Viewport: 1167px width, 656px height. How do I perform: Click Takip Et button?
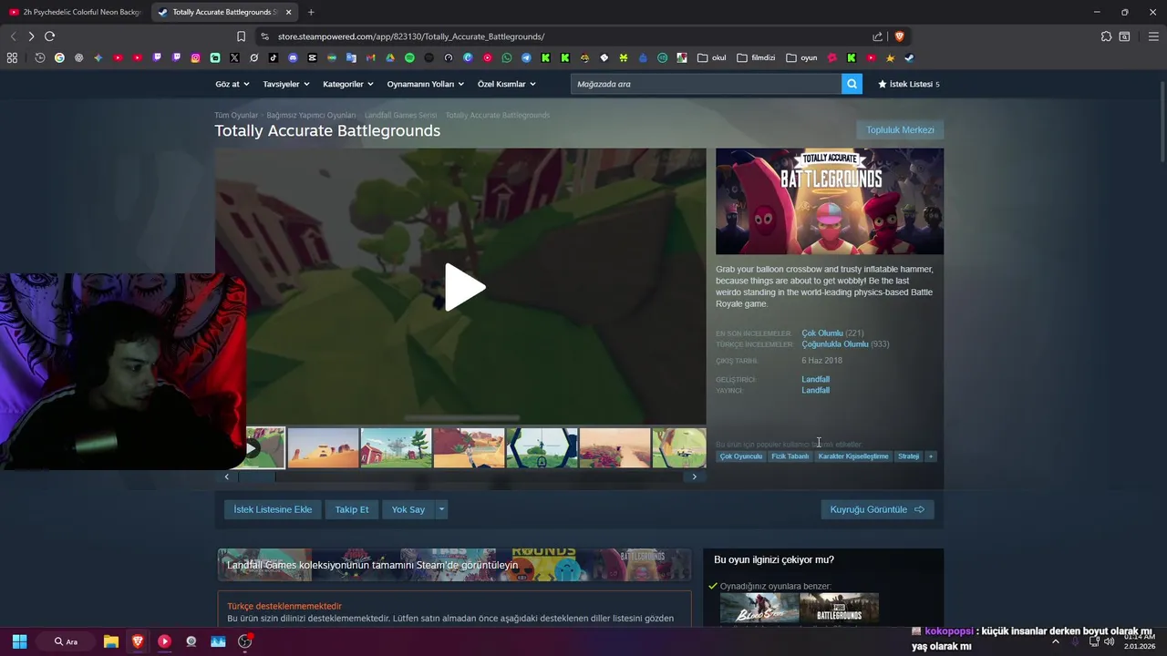coord(352,509)
